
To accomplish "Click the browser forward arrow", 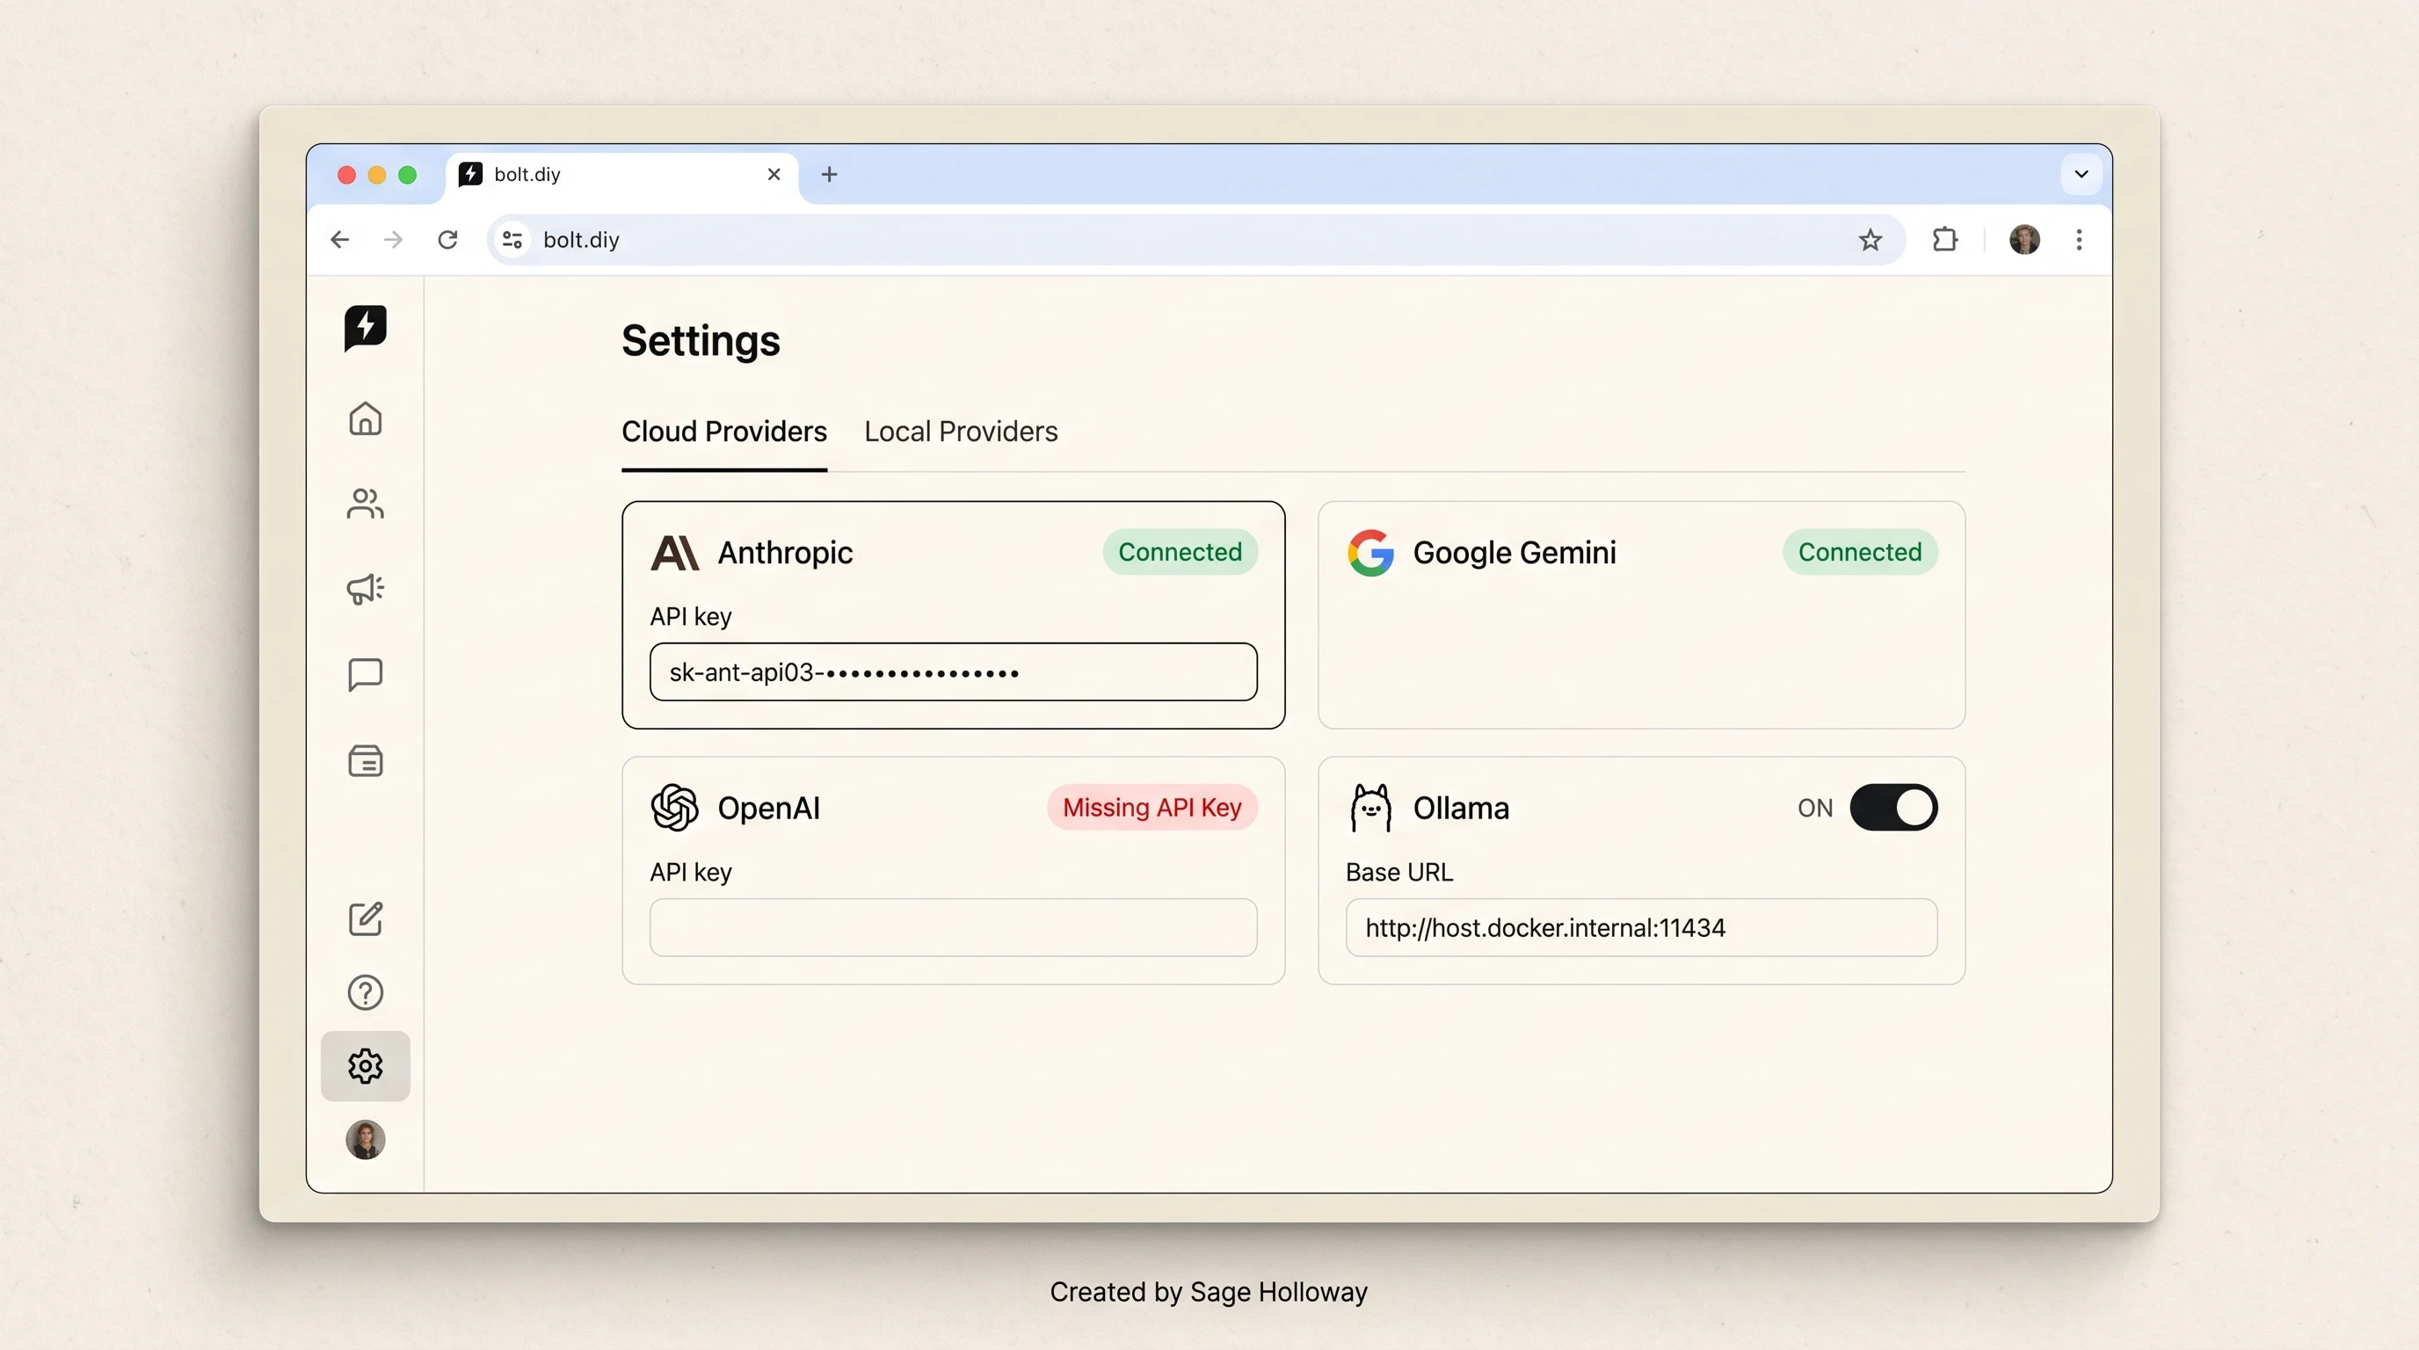I will click(394, 240).
